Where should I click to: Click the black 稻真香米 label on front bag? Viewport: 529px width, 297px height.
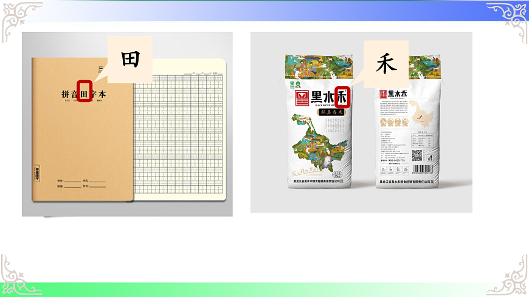click(331, 112)
